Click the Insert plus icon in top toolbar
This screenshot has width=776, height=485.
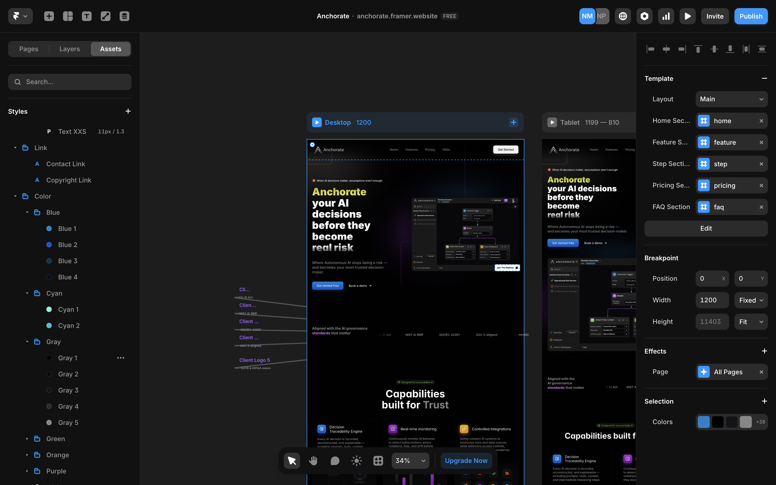[49, 16]
